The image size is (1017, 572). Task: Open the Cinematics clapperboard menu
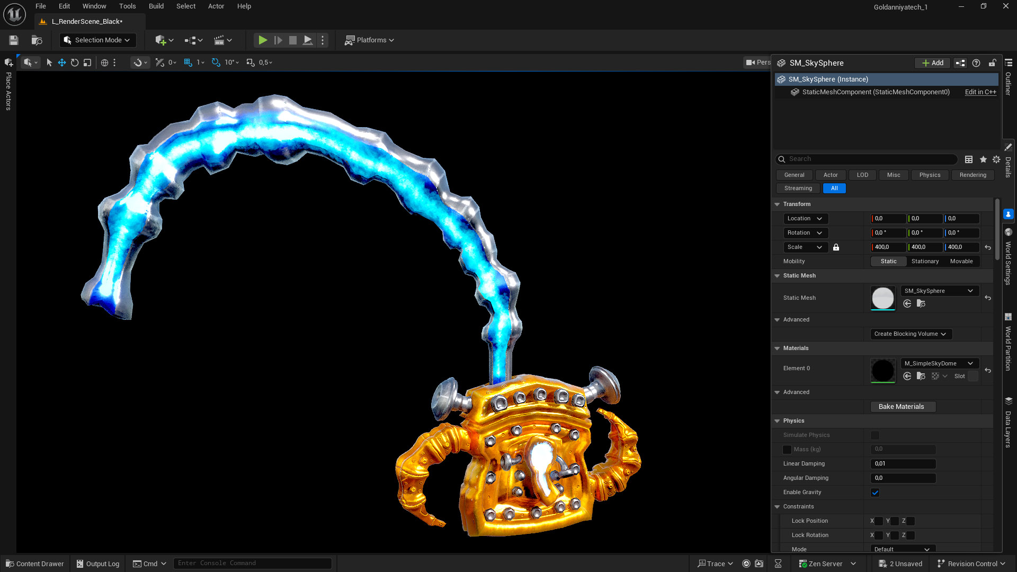(x=223, y=40)
